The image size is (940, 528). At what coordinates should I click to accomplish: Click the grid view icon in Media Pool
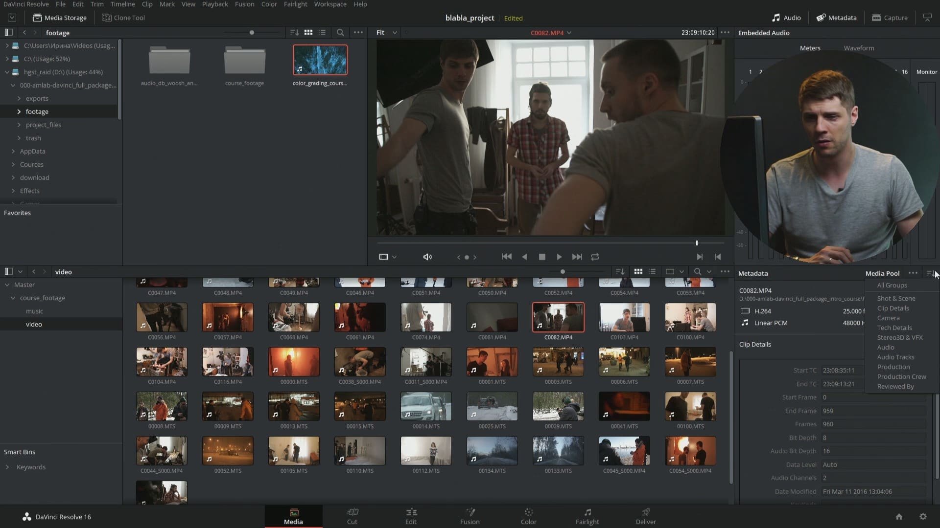coord(637,271)
